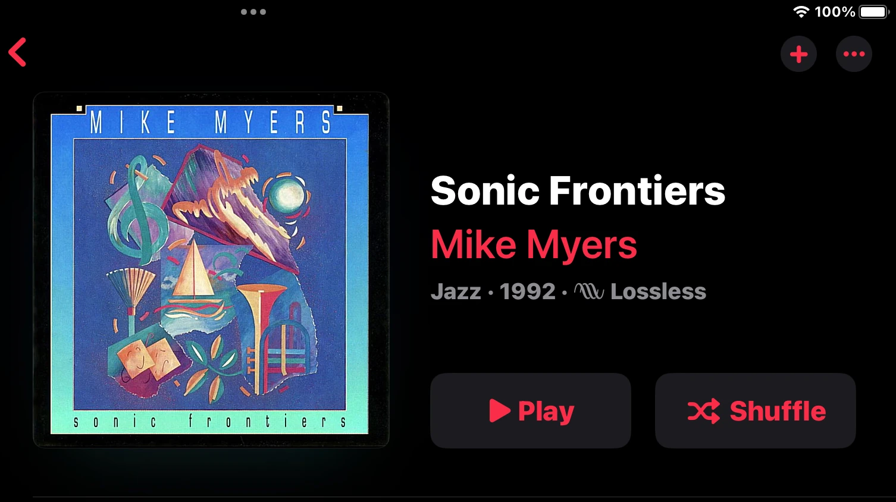Shuffle the album with the Shuffle button

click(x=756, y=410)
